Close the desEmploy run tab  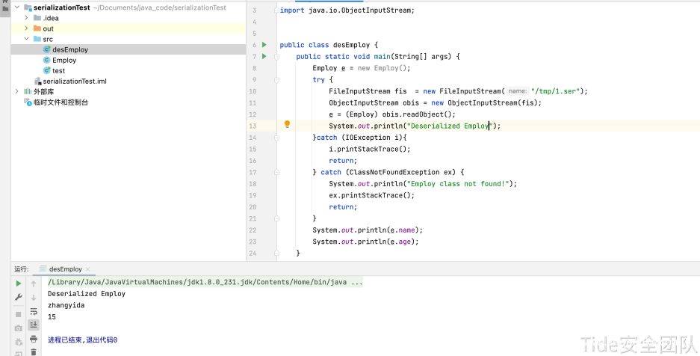point(88,268)
